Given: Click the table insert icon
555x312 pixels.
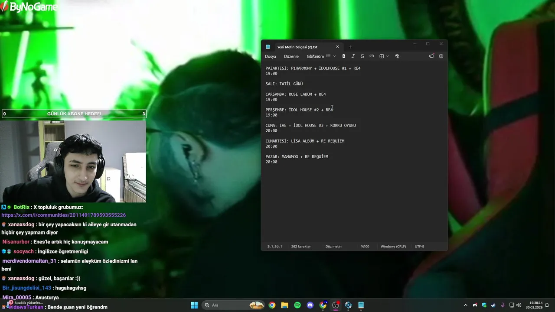Looking at the screenshot, I should (382, 56).
